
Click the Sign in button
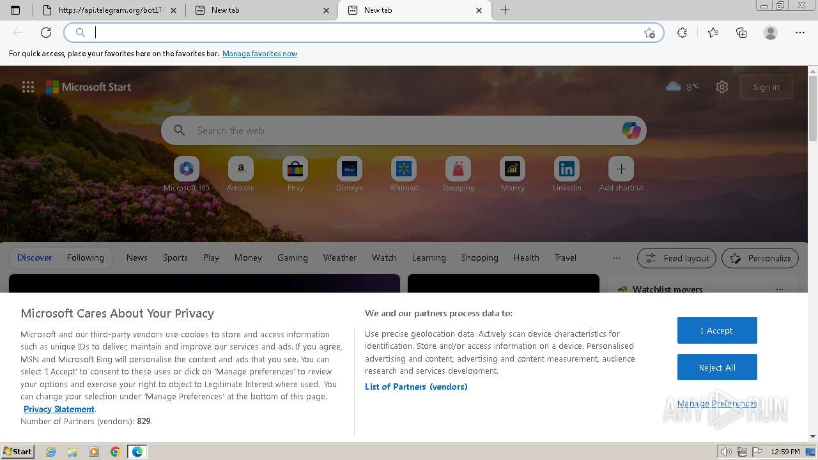tap(766, 87)
